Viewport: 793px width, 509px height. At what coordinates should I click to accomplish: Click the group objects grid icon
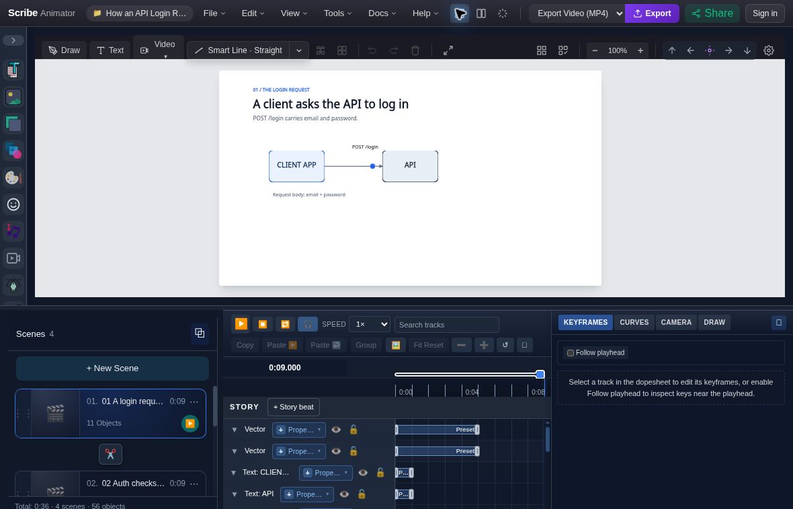pyautogui.click(x=321, y=50)
